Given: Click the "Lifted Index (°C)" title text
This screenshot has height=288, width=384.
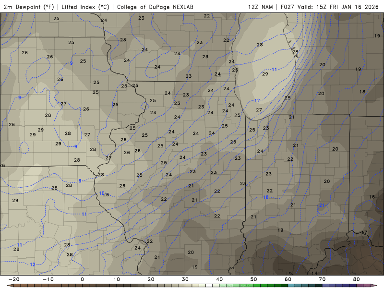Looking at the screenshot, I should (85, 7).
